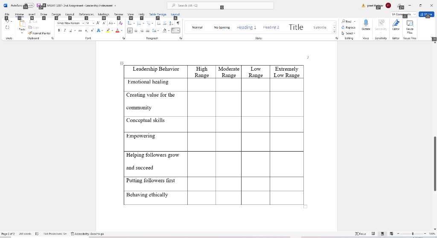Toggle left text alignment
437x238 pixels.
[x=130, y=31]
